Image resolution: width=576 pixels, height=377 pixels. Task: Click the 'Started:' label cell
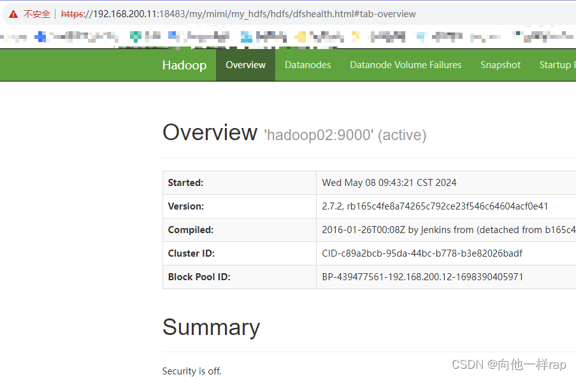click(x=240, y=183)
